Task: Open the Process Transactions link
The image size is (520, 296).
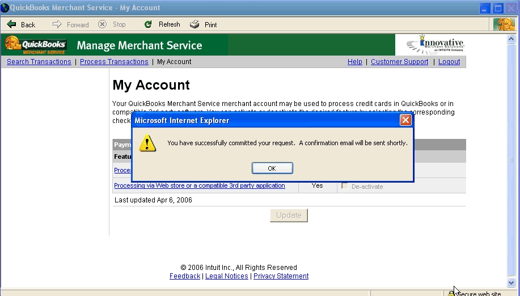Action: coord(114,62)
